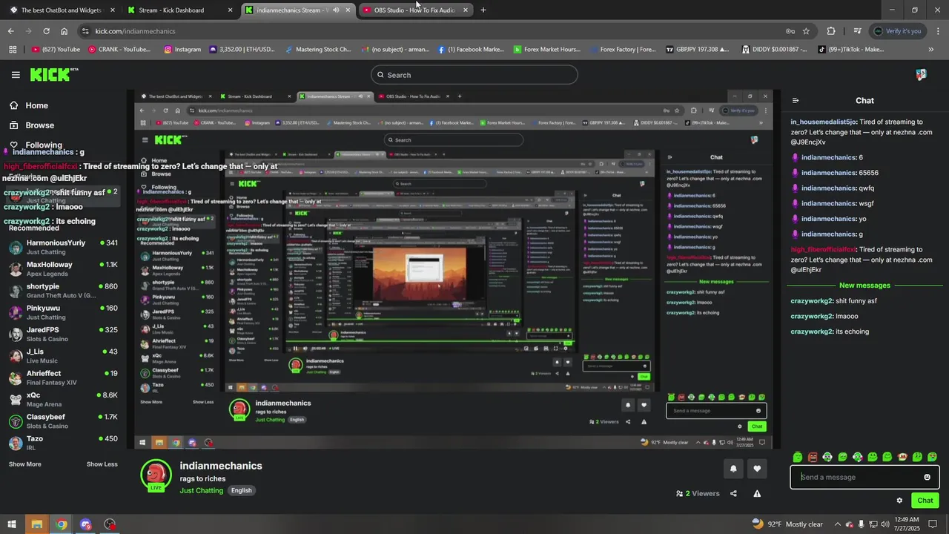Open media controls icon in Chrome toolbar
This screenshot has width=949, height=534.
857,31
